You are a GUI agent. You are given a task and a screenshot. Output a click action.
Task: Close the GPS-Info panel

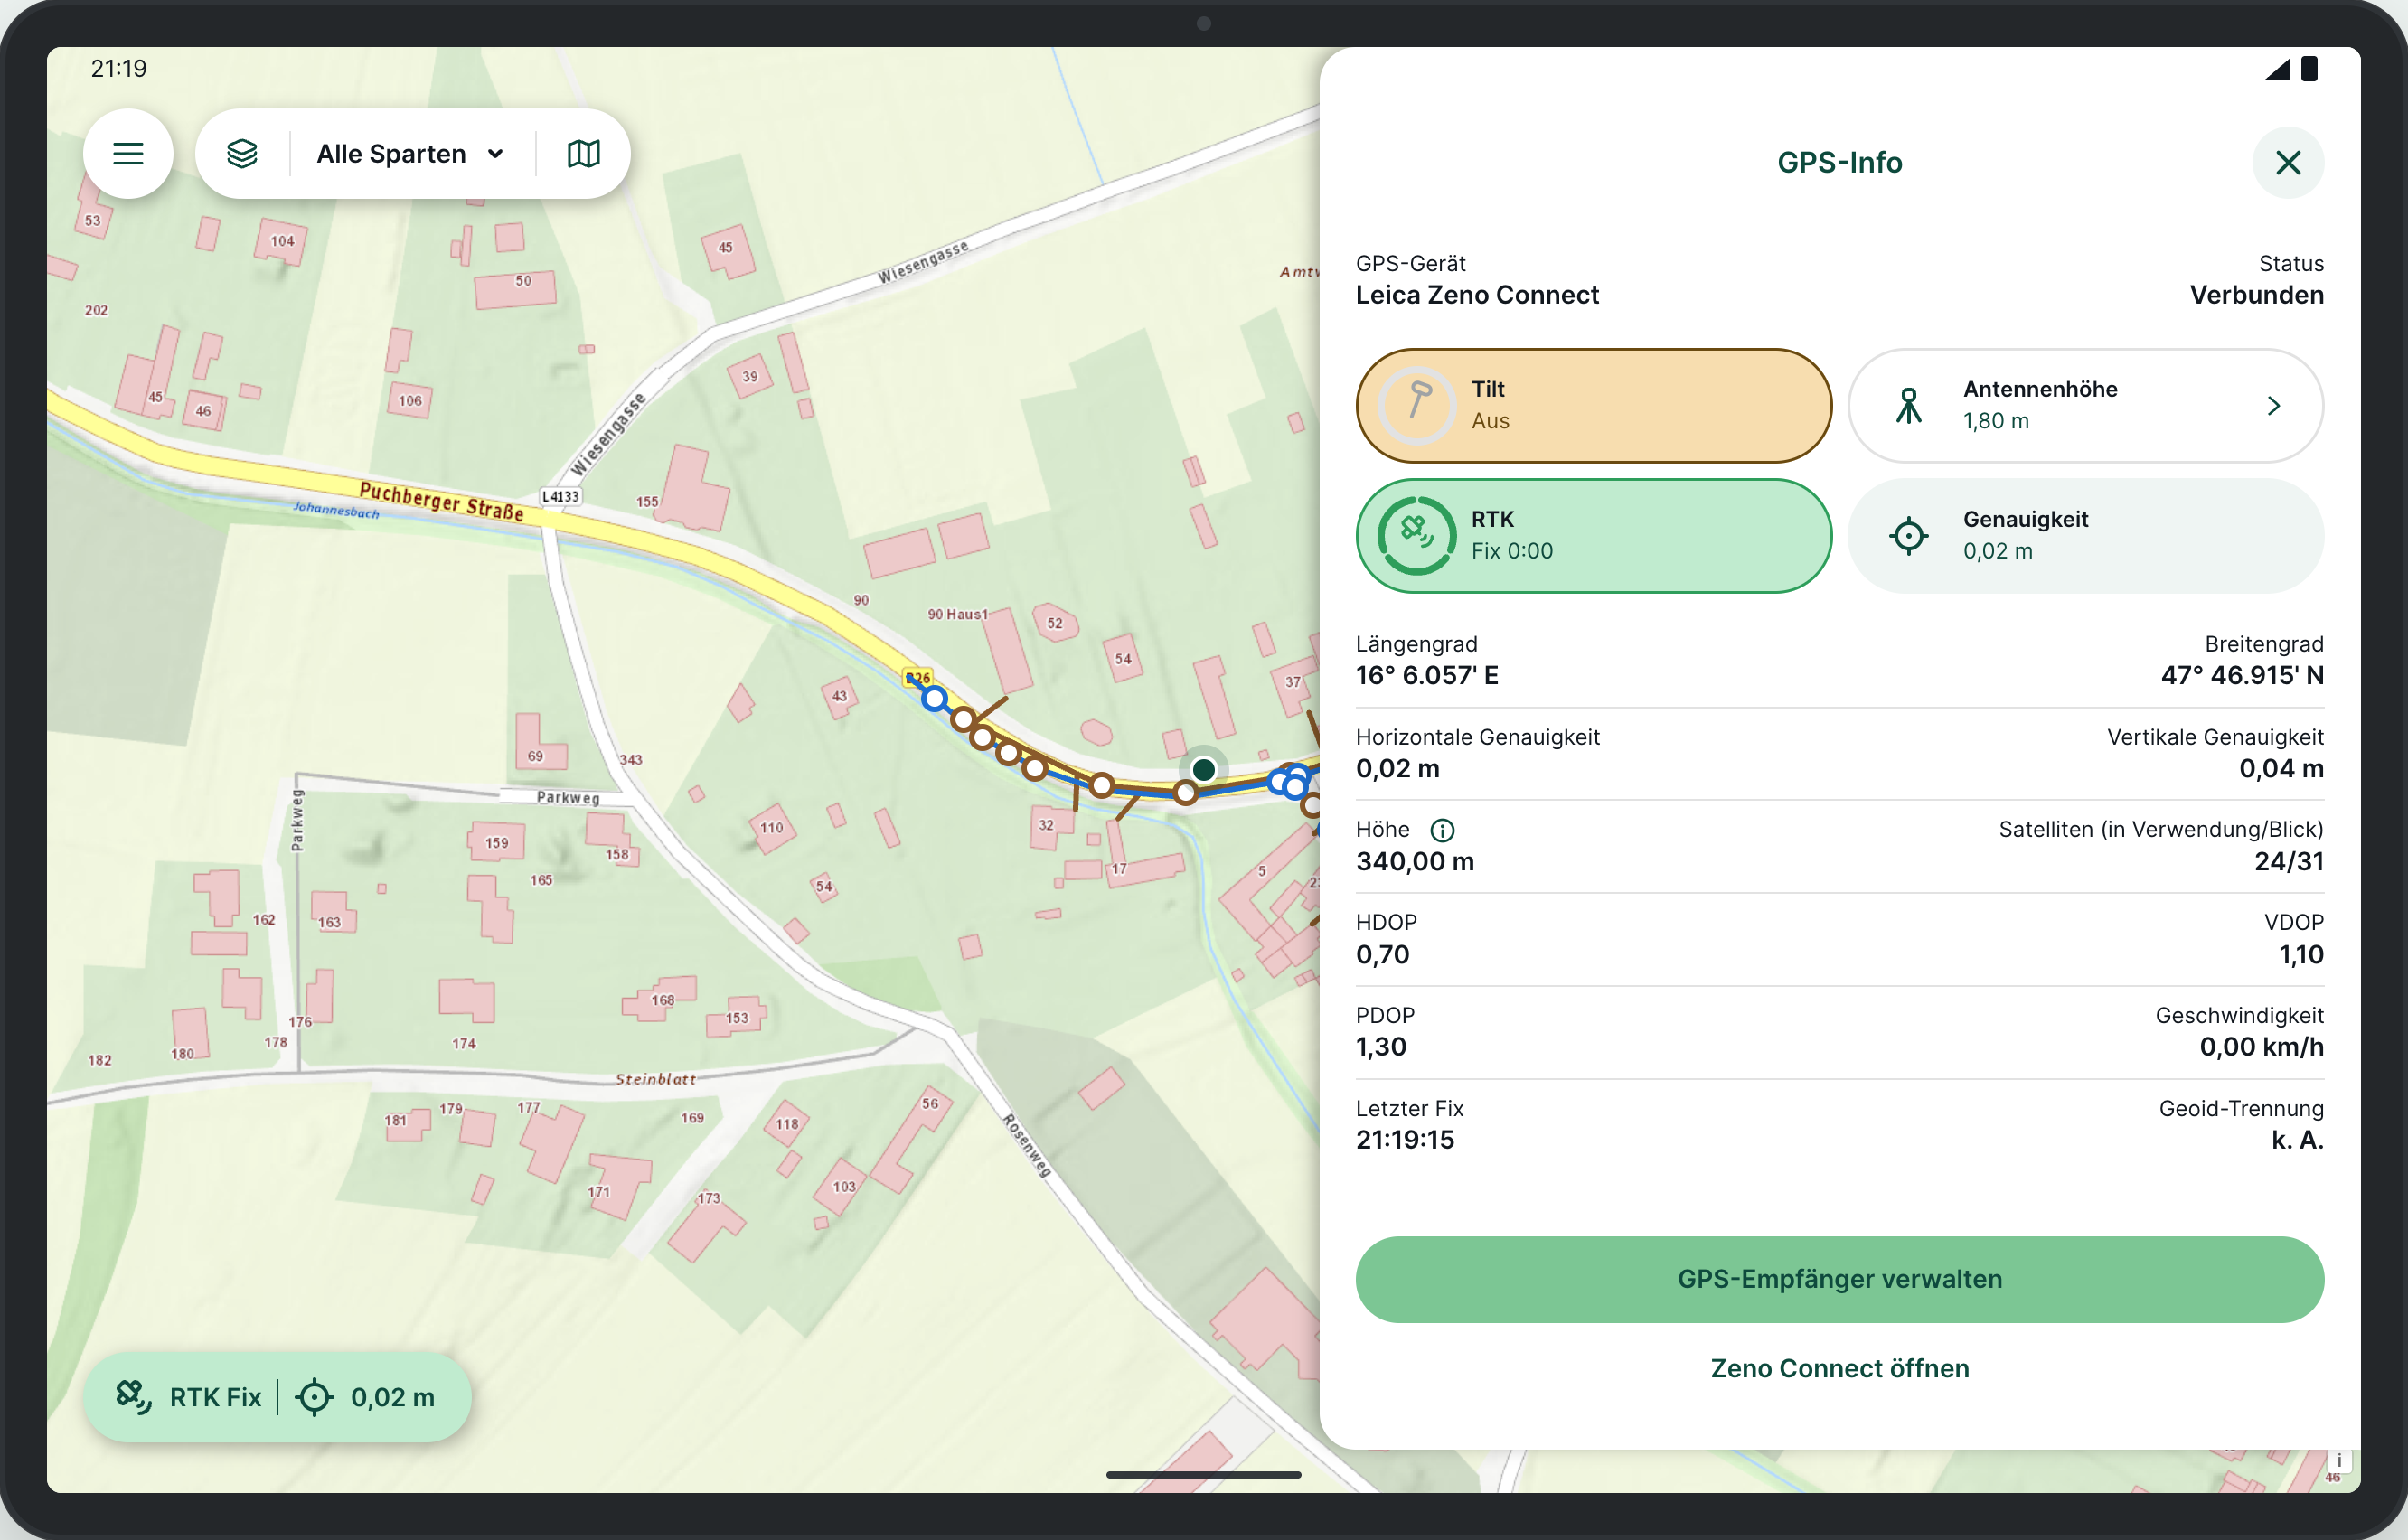(2287, 163)
